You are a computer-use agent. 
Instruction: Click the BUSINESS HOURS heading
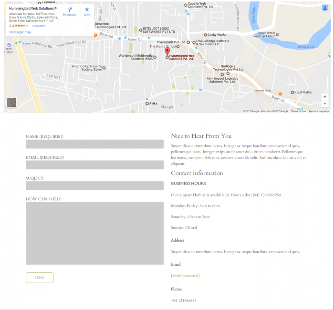(x=188, y=184)
